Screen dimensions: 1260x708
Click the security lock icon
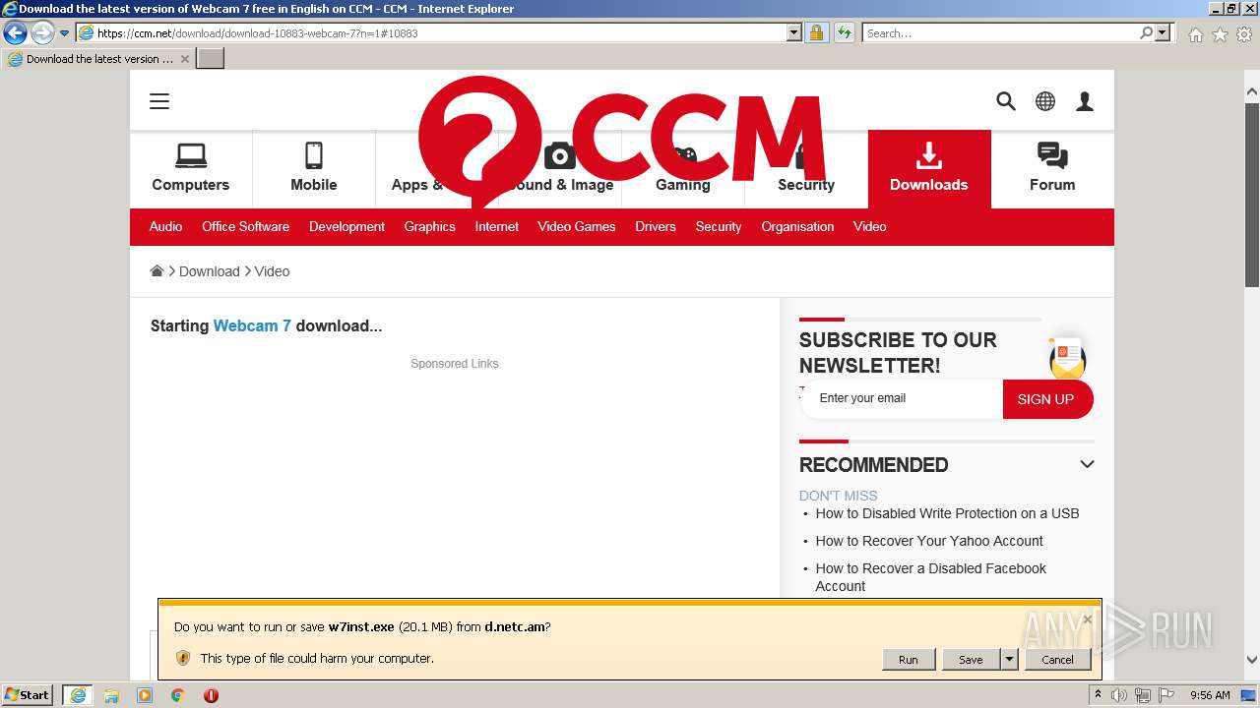pyautogui.click(x=816, y=32)
